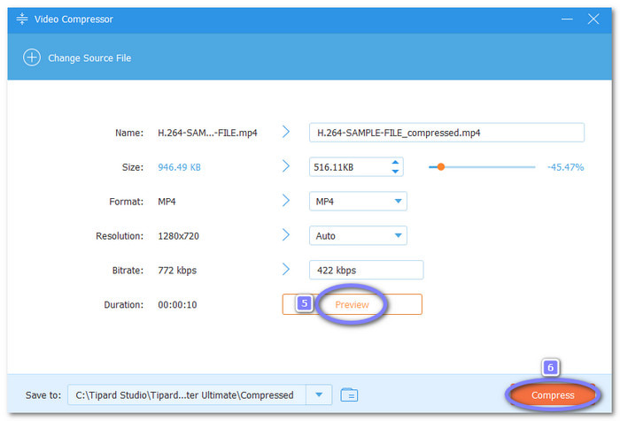Click the arrow chevron in Bitrate row
Image resolution: width=620 pixels, height=421 pixels.
(x=286, y=269)
